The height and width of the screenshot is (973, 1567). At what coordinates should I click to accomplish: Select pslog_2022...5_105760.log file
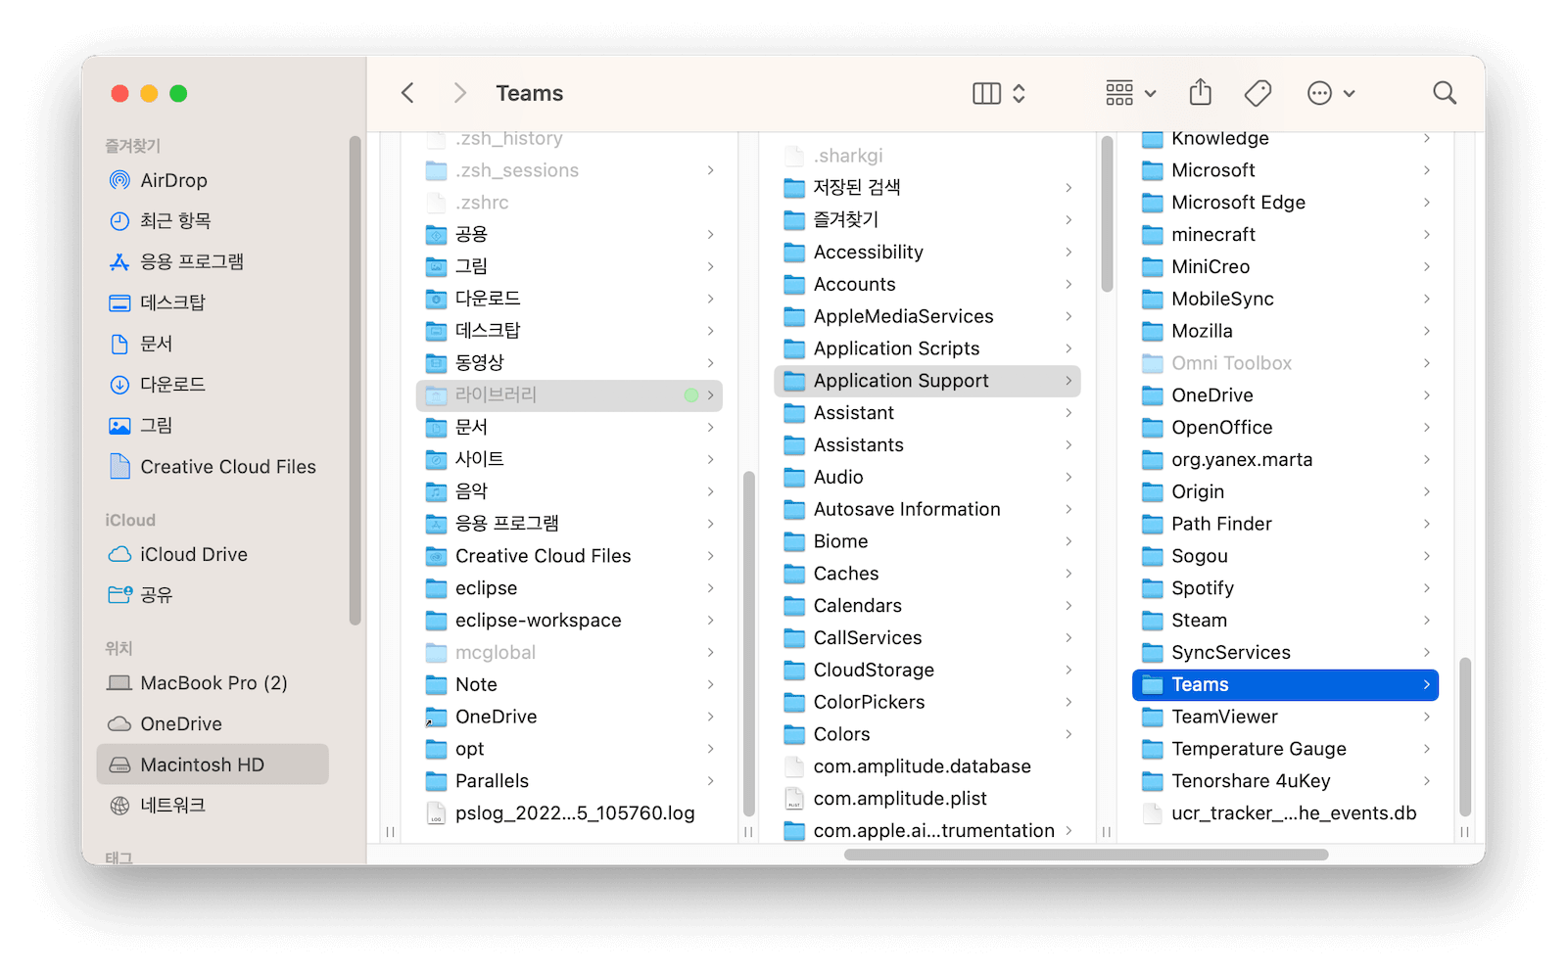coord(569,813)
